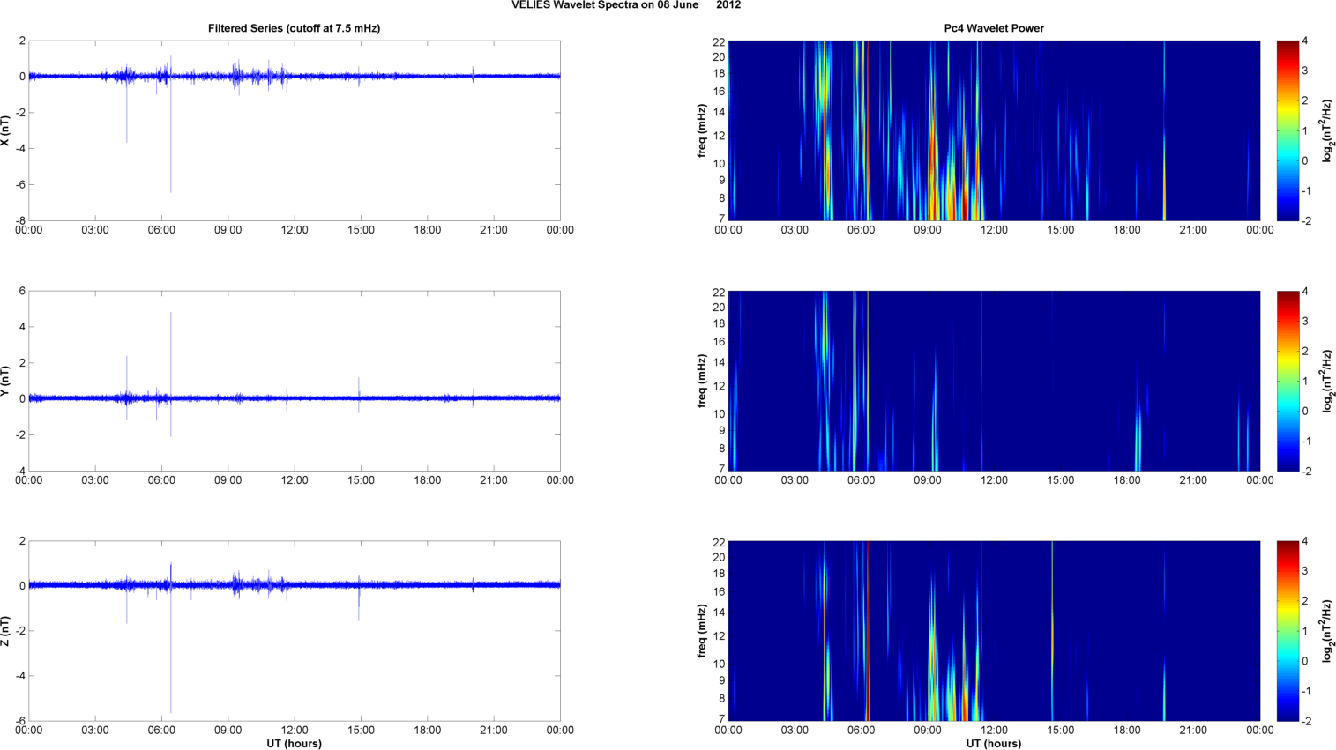Select the bottom Z-component wavelet spectrogram
Screen dimensions: 1336x750
pyautogui.click(x=994, y=631)
